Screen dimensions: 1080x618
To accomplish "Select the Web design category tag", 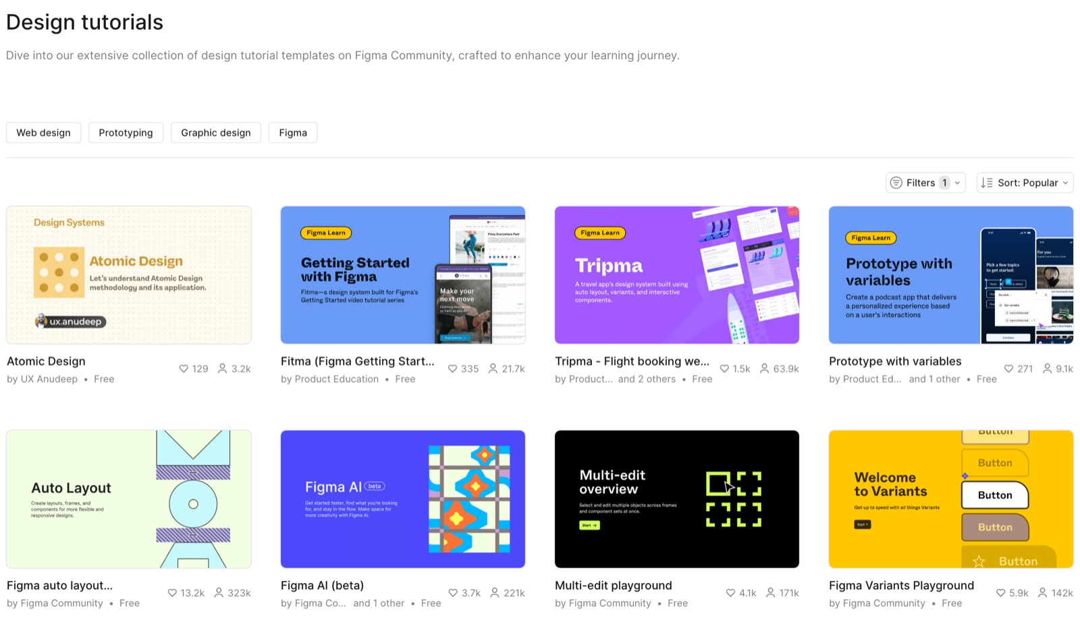I will tap(44, 133).
